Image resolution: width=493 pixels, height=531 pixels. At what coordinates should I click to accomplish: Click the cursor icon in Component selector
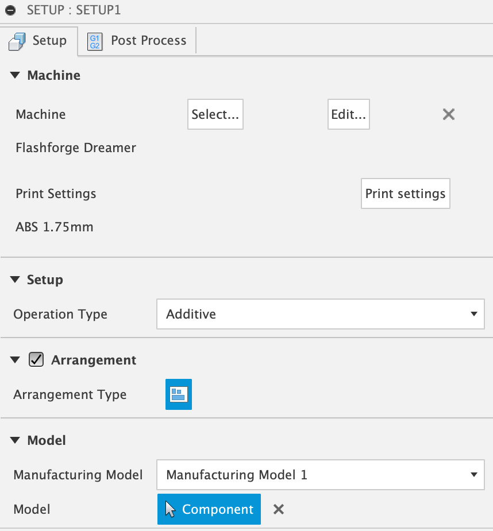click(170, 509)
